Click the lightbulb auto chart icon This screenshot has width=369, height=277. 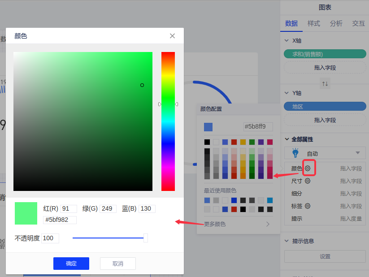[295, 153]
